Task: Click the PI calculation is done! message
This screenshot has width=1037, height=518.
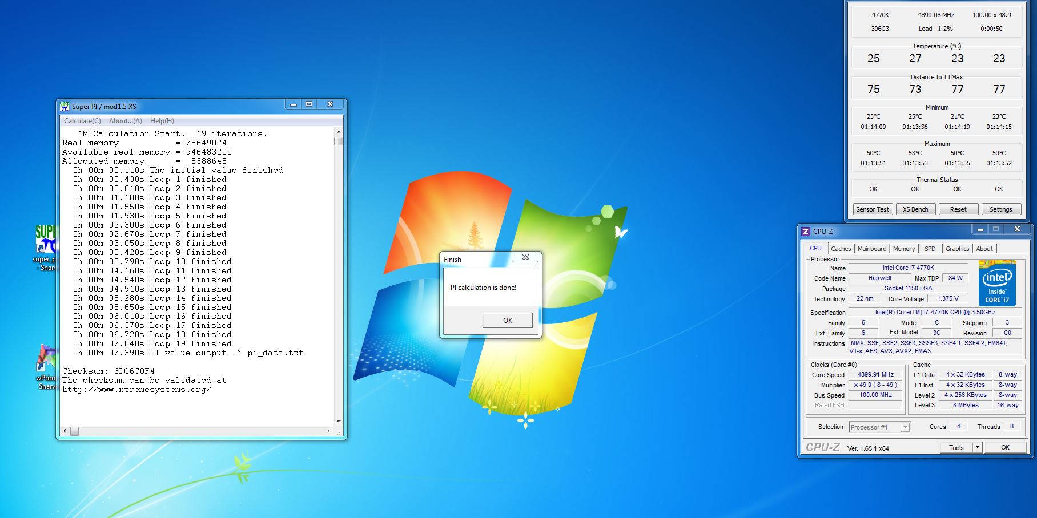Action: pos(483,287)
